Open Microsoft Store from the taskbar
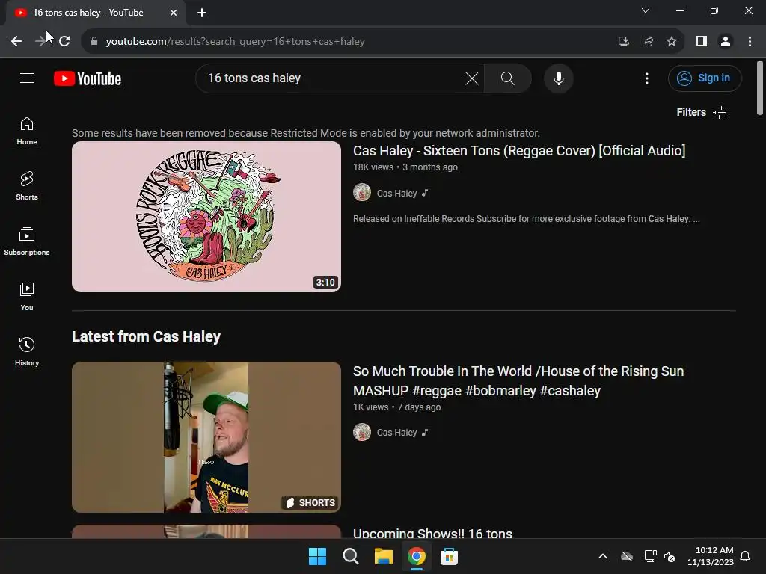Screen dimensions: 766x574 pyautogui.click(x=449, y=556)
